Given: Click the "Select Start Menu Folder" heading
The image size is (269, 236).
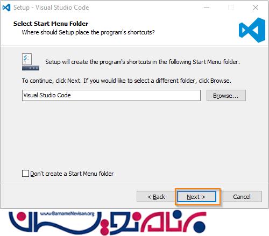Looking at the screenshot, I should click(51, 24).
